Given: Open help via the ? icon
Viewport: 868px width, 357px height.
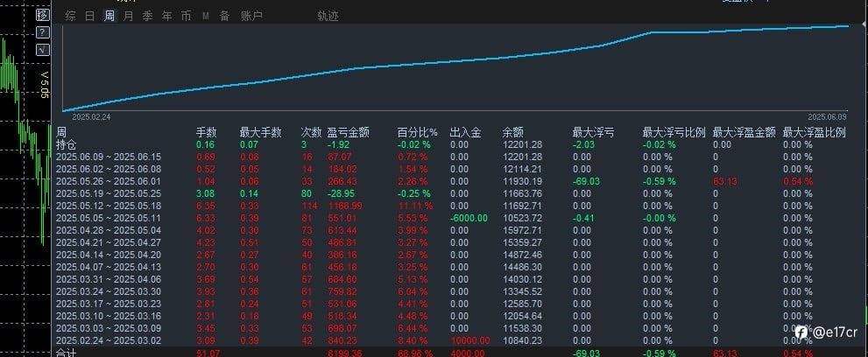Looking at the screenshot, I should click(x=43, y=32).
